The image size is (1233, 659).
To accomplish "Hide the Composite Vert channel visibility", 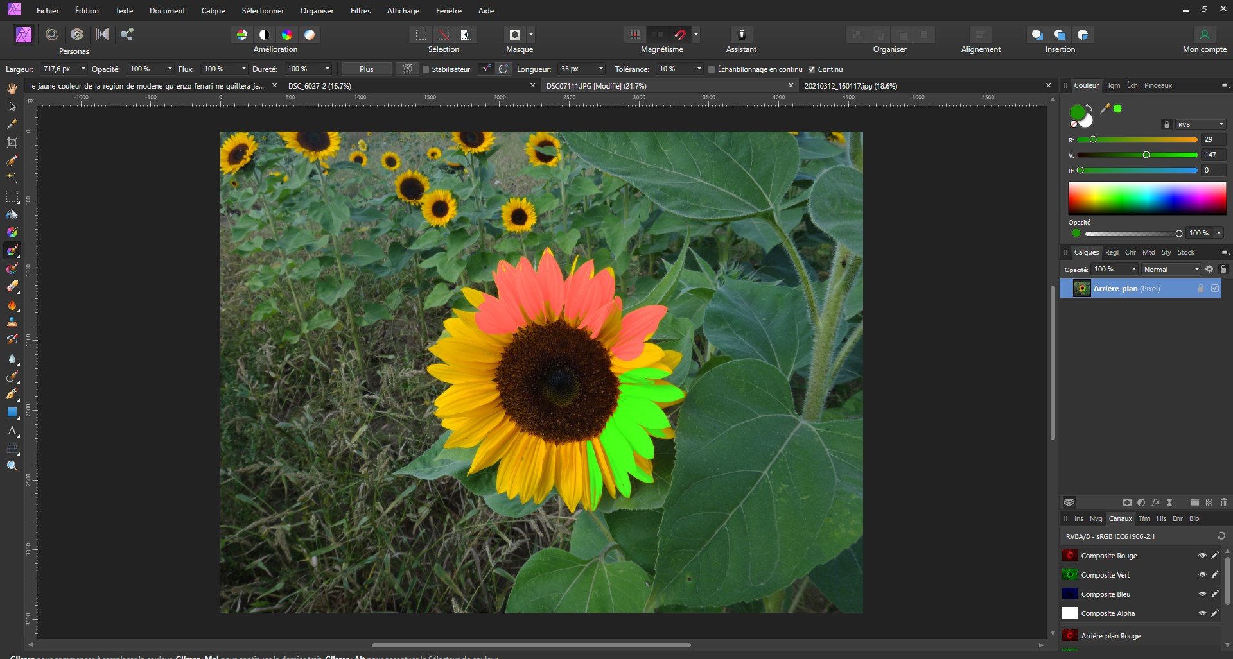I will (1203, 575).
